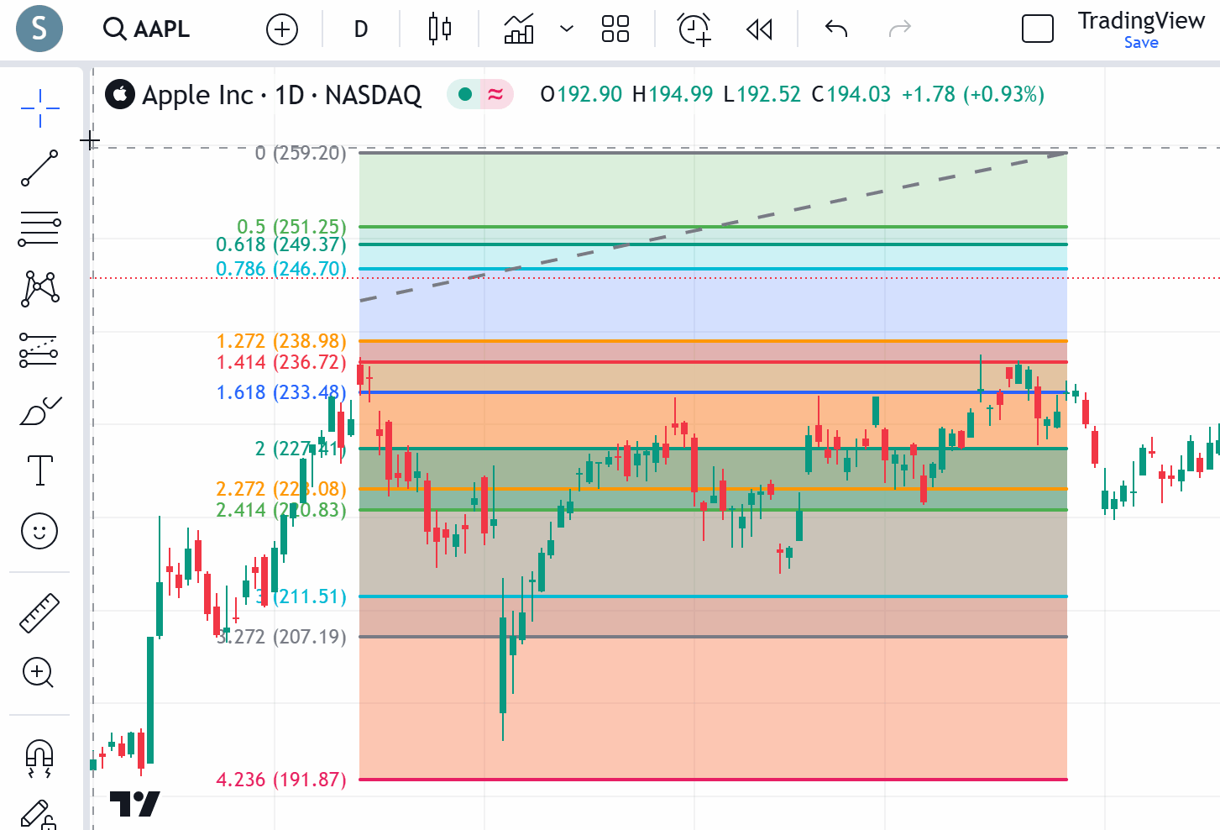
Task: Toggle magnet mode snapping
Action: 39,757
